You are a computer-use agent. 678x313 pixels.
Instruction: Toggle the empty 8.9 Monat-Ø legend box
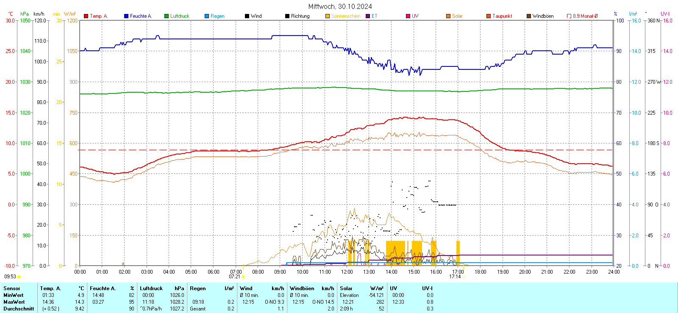pyautogui.click(x=569, y=16)
